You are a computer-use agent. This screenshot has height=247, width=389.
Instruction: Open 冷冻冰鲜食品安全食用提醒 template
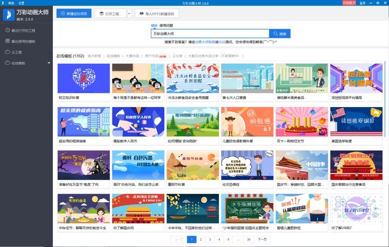[193, 78]
